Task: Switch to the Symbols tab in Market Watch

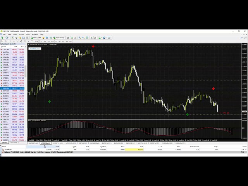Action: tap(4, 143)
